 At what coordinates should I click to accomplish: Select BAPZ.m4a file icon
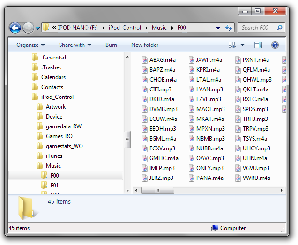(145, 70)
